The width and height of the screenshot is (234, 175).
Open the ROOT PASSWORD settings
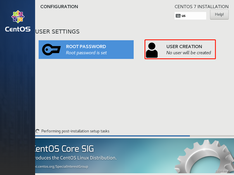click(86, 50)
